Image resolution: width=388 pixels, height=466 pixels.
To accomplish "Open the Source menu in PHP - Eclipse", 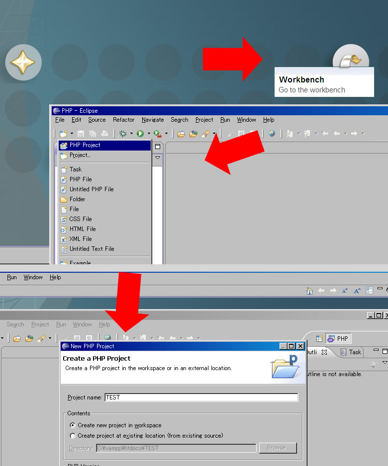I will click(x=97, y=120).
